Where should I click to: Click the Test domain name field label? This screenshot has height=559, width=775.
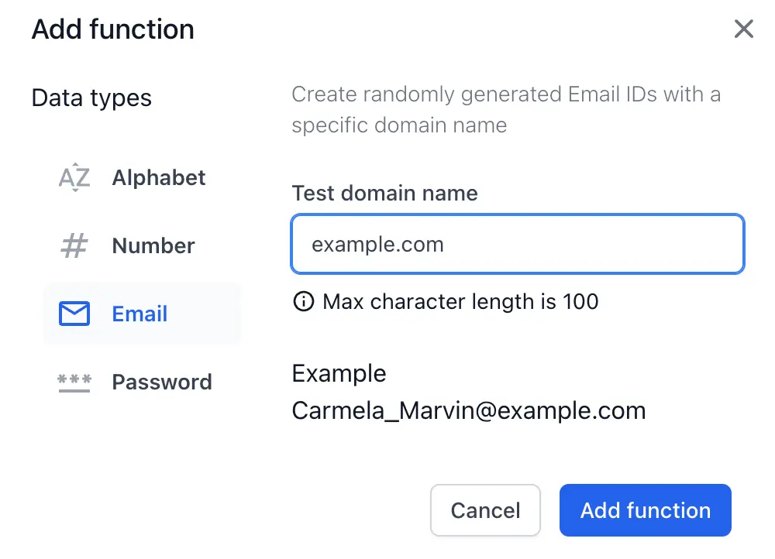[384, 193]
